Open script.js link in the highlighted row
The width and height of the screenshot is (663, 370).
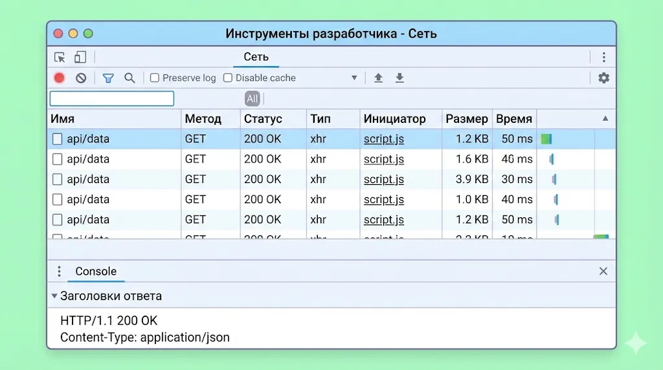tap(384, 139)
